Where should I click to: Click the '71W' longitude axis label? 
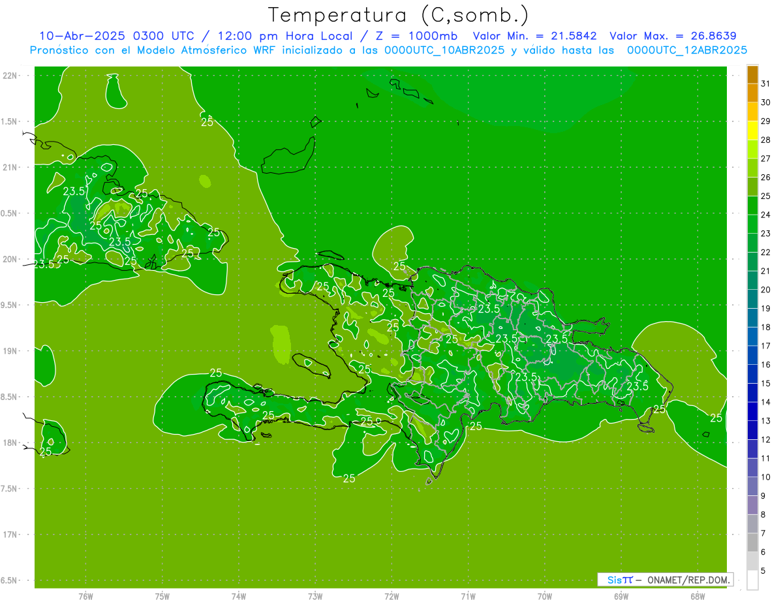468,596
